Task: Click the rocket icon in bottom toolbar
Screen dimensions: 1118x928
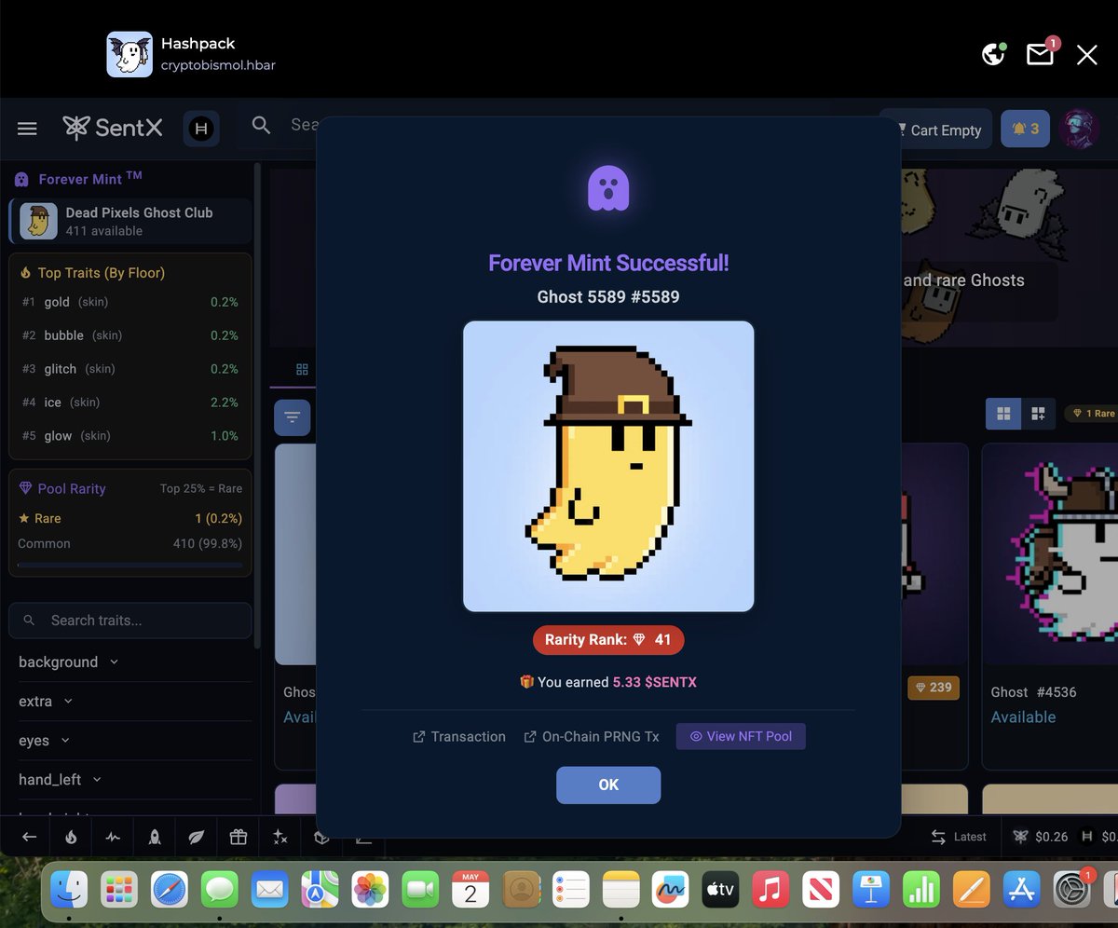Action: click(x=155, y=837)
